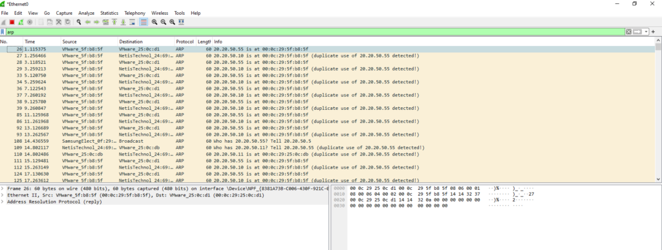The width and height of the screenshot is (662, 250).
Task: Open the Help menu
Action: 195,13
